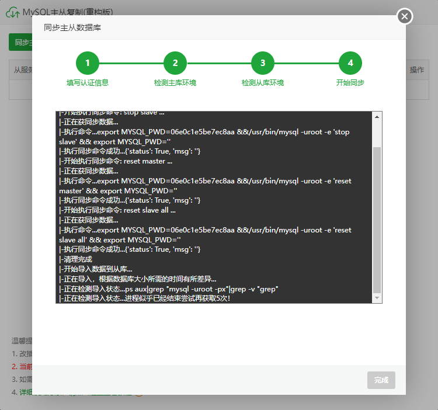Click the step 1 circle icon
This screenshot has width=438, height=410.
point(88,63)
